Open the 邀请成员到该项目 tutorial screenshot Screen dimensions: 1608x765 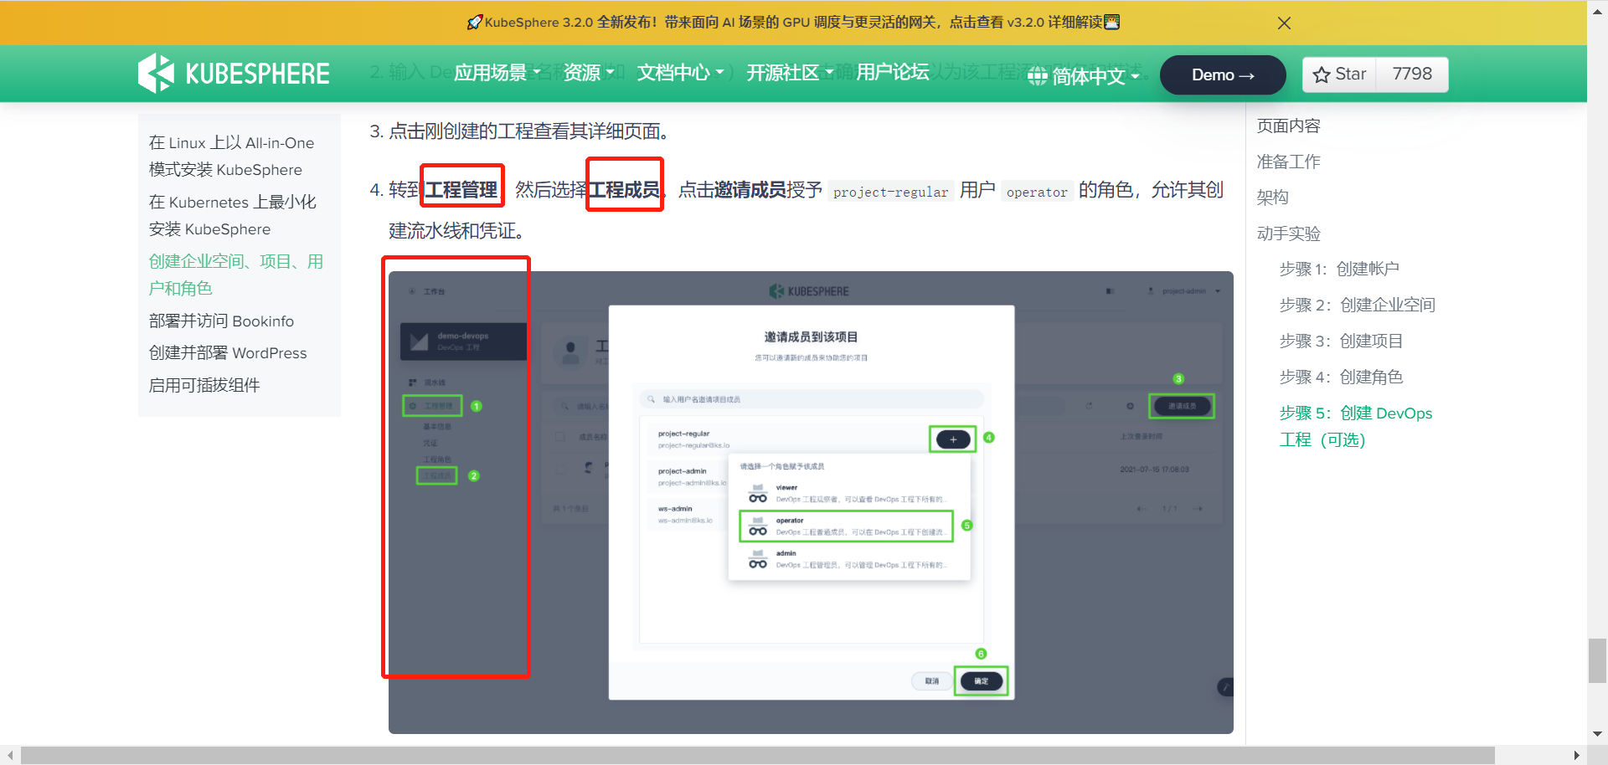click(x=811, y=502)
